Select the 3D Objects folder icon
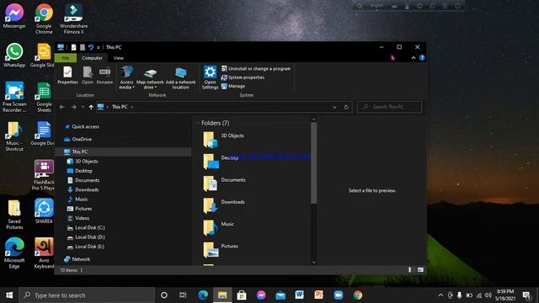The image size is (539, 303). point(210,140)
